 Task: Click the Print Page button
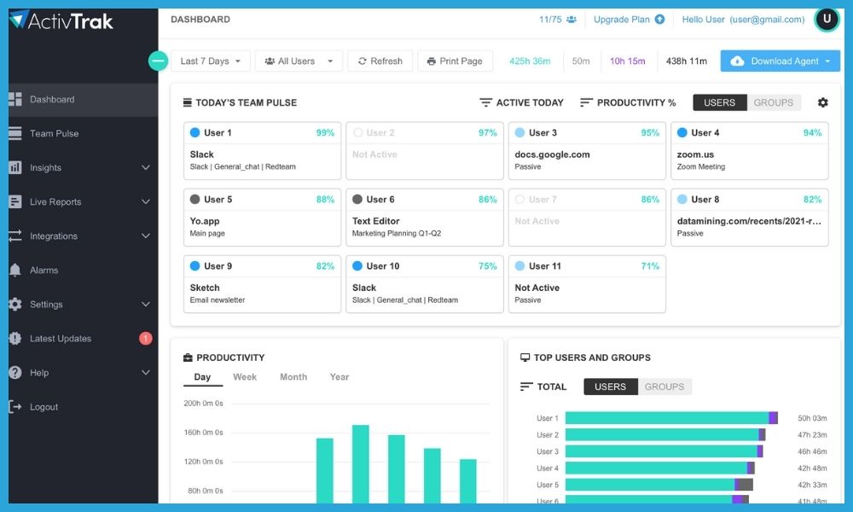click(x=455, y=61)
